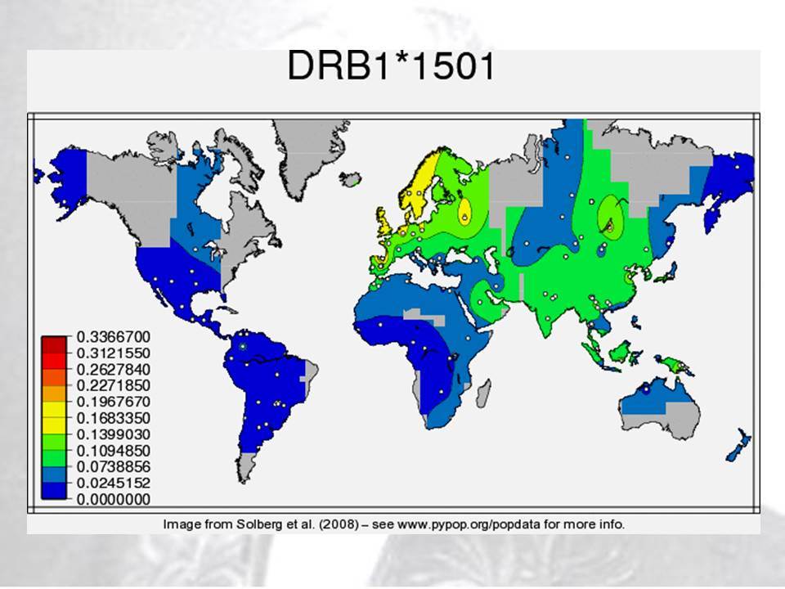Click the dark red legend swatch
785x589 pixels.
54,344
